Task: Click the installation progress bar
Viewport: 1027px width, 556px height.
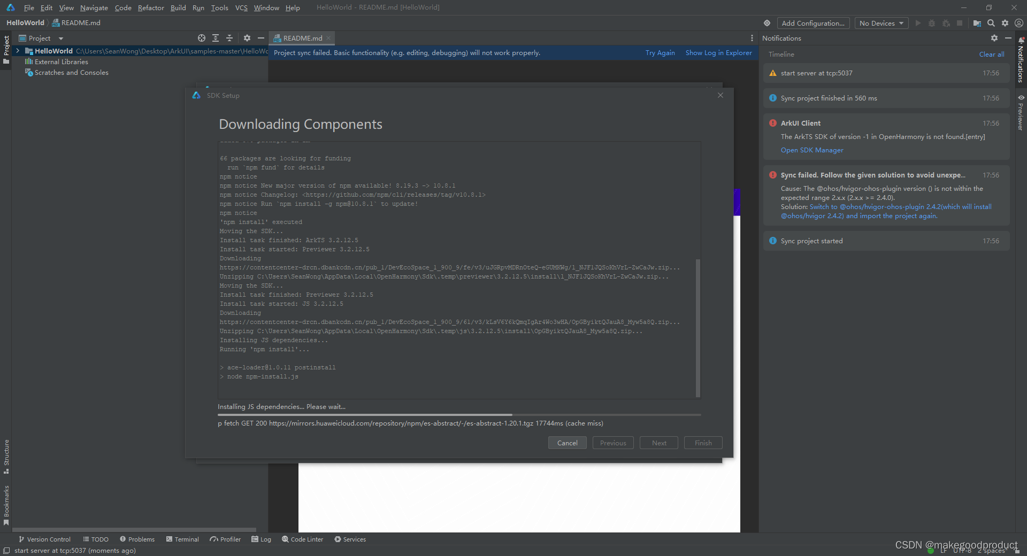Action: [x=459, y=415]
